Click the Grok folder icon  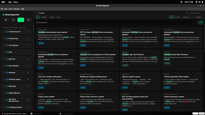click(7, 52)
